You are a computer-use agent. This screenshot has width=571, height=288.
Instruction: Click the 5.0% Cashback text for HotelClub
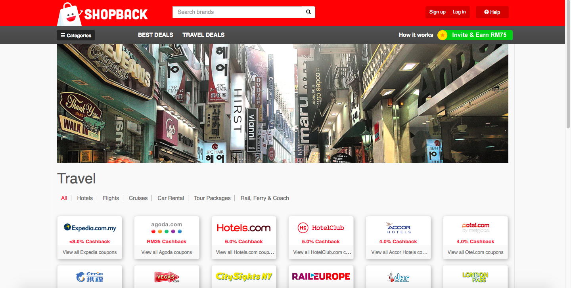(x=321, y=242)
